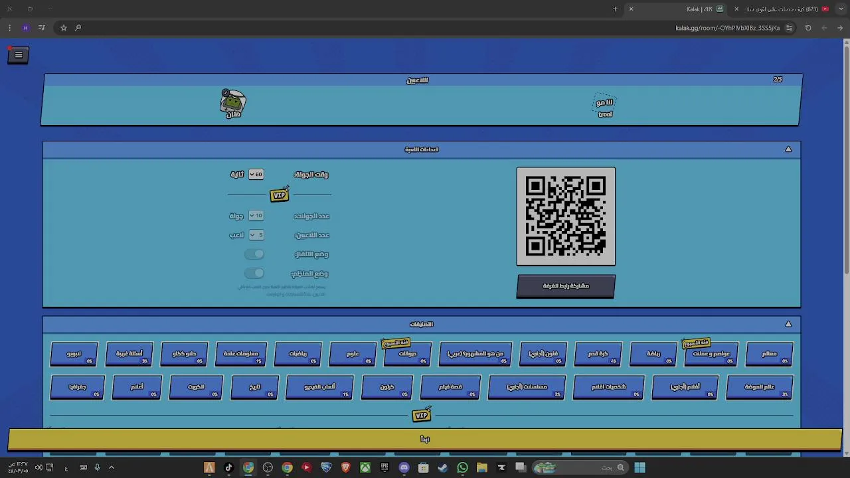Click the browser bookmark star icon
850x478 pixels.
pos(64,28)
